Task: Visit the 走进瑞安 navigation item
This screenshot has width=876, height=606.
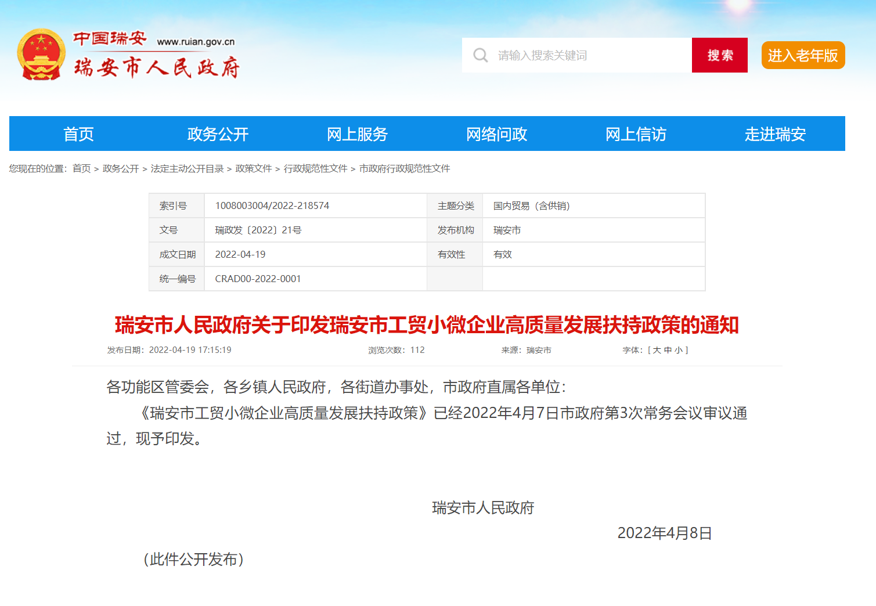Action: click(775, 134)
